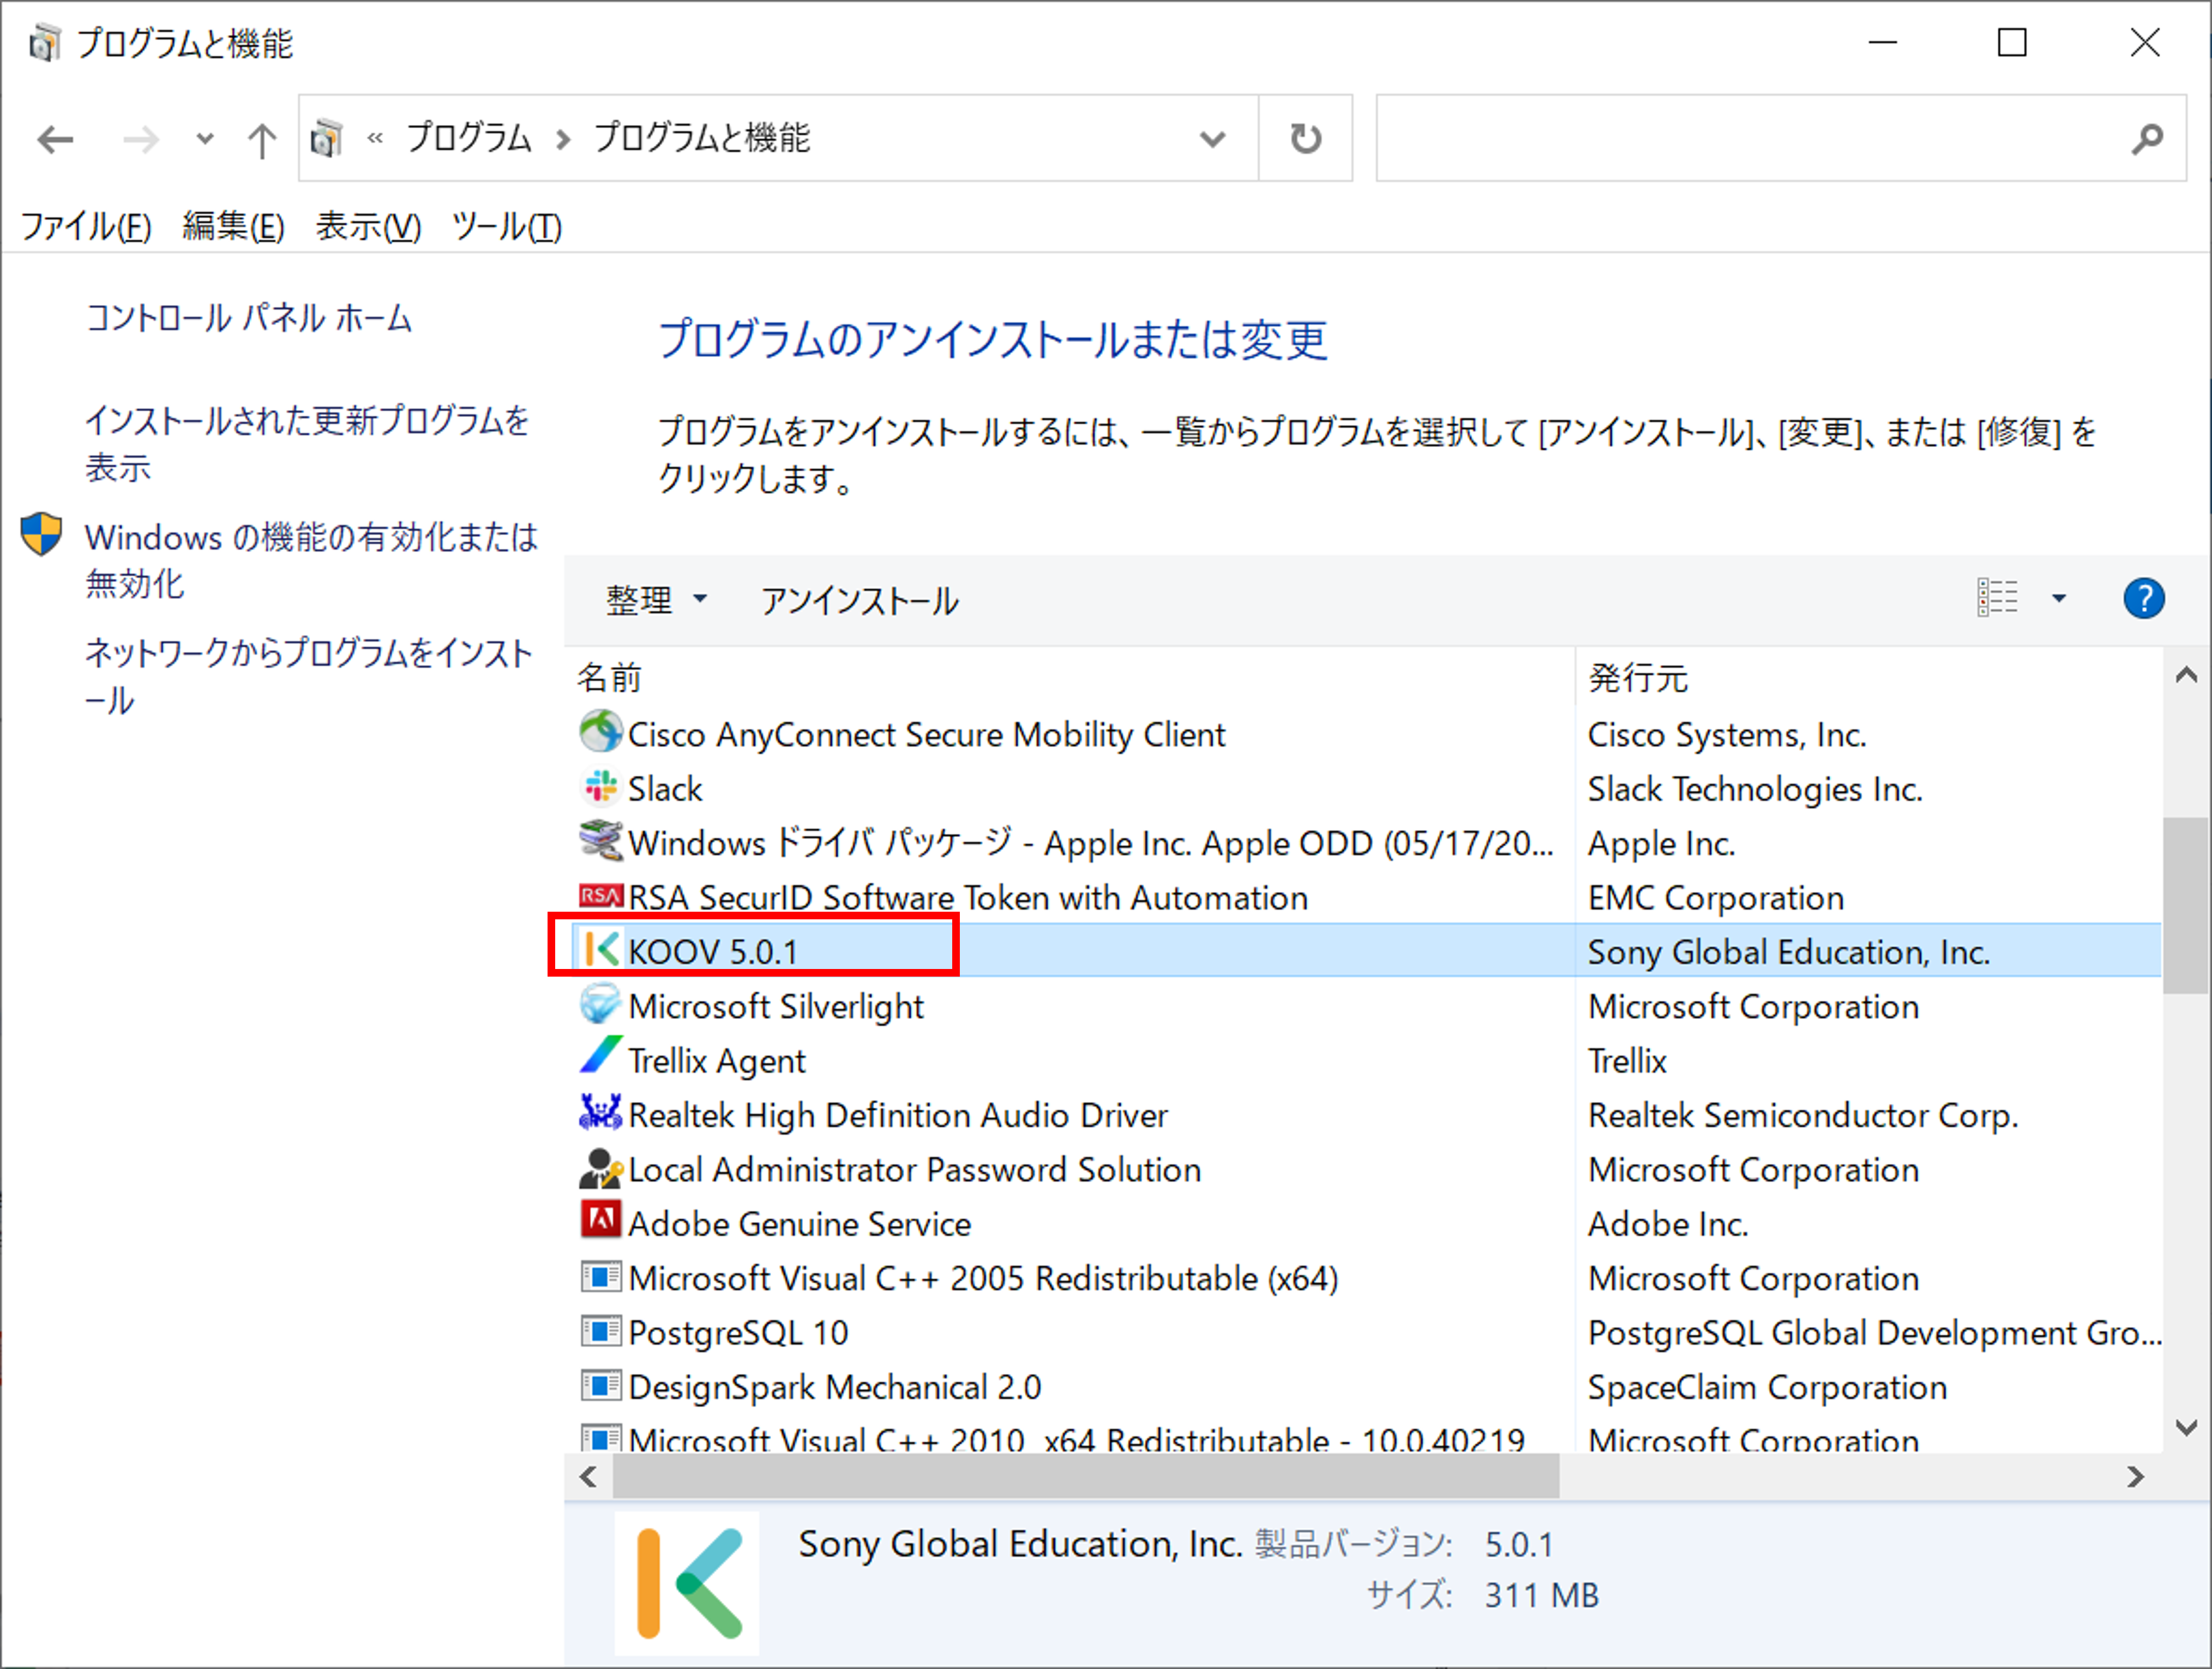
Task: Click the アンインストール button
Action: click(x=859, y=600)
